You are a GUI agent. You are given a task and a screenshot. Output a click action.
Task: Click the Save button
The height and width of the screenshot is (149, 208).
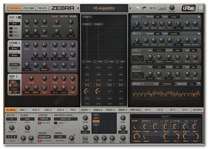[x=162, y=8]
